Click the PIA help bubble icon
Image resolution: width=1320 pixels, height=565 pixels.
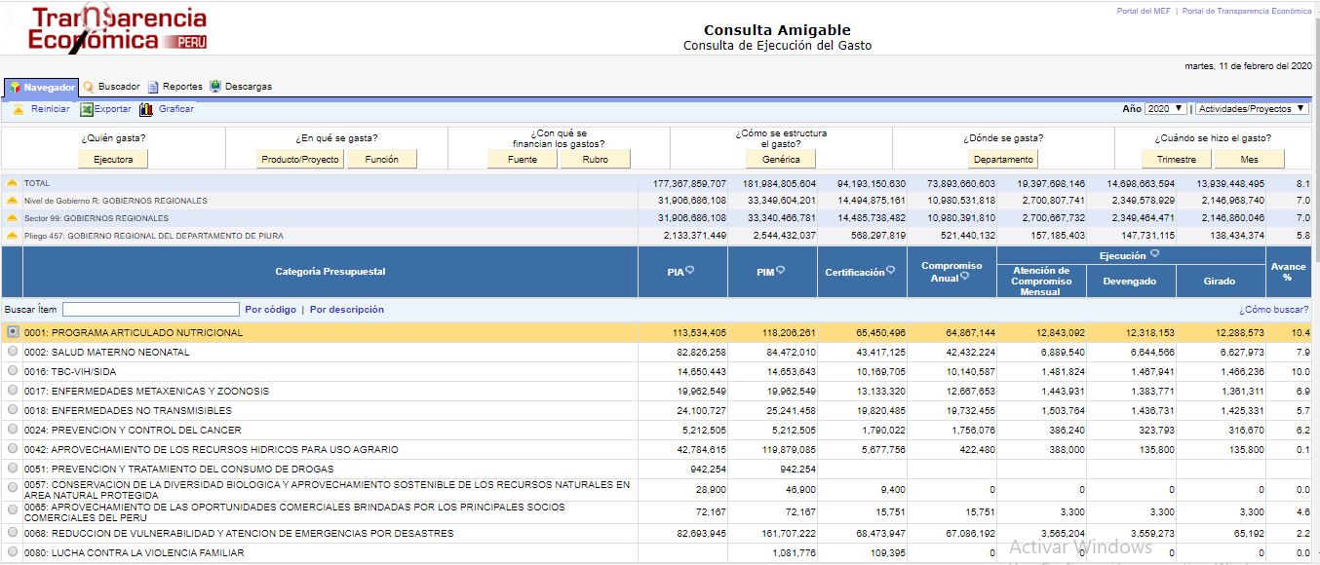pyautogui.click(x=690, y=271)
